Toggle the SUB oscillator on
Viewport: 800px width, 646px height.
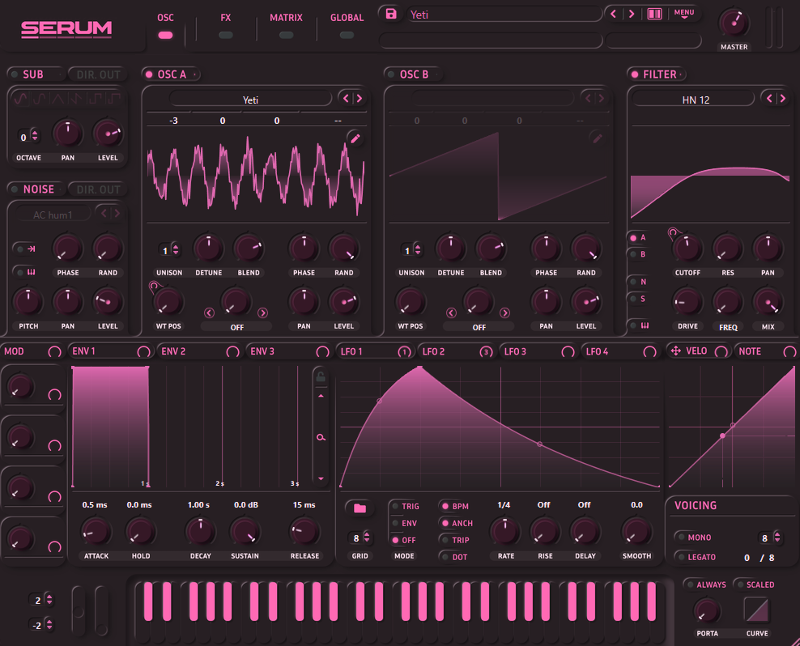click(15, 74)
